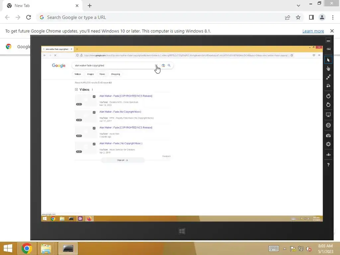
Task: Open a new Chrome tab with plus
Action: [90, 6]
